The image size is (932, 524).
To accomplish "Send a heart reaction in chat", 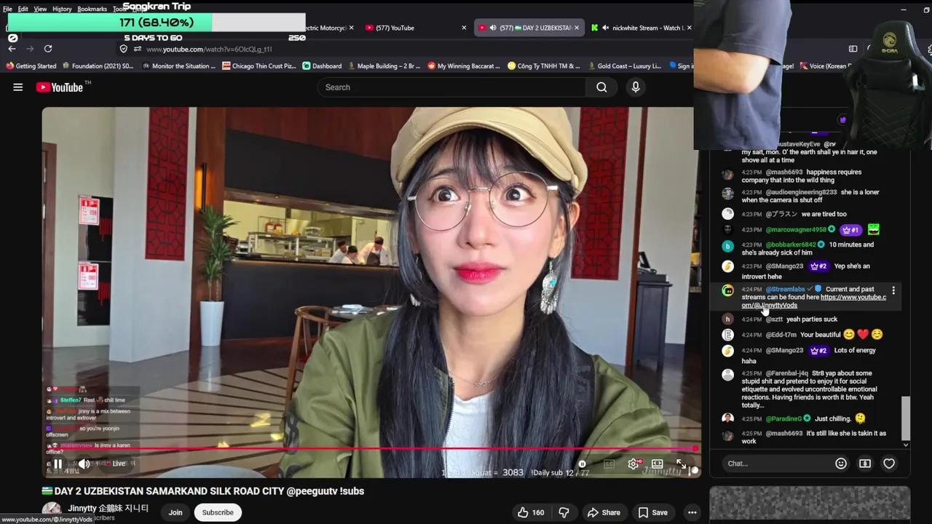I will tap(889, 464).
